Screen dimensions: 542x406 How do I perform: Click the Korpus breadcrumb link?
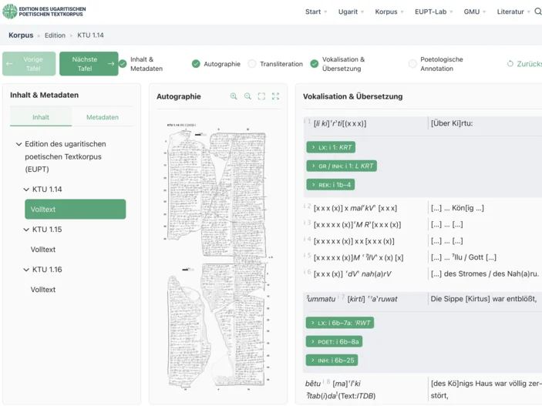coord(21,35)
